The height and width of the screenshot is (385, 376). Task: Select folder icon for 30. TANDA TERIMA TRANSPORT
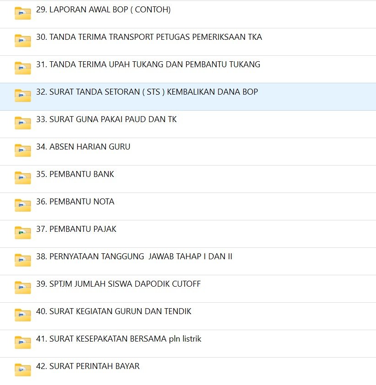[22, 41]
